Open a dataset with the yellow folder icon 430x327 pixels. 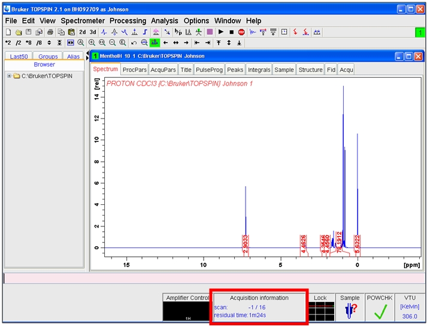click(19, 32)
